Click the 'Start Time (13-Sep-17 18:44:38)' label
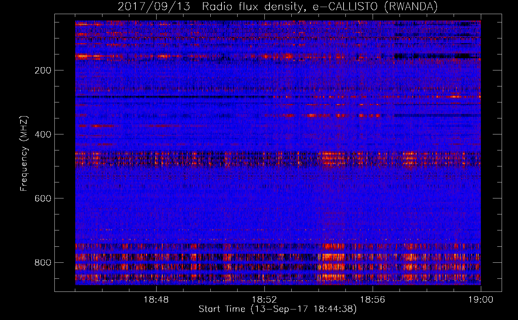Image resolution: width=518 pixels, height=320 pixels. pyautogui.click(x=278, y=309)
